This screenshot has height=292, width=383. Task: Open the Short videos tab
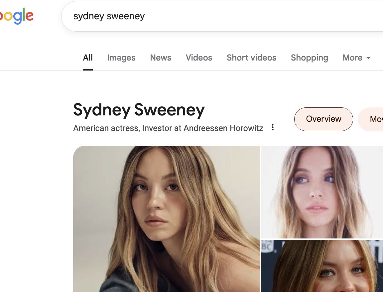[251, 58]
